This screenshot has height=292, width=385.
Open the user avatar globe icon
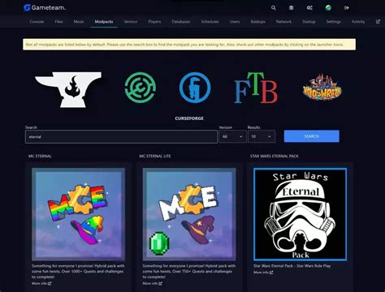[328, 8]
